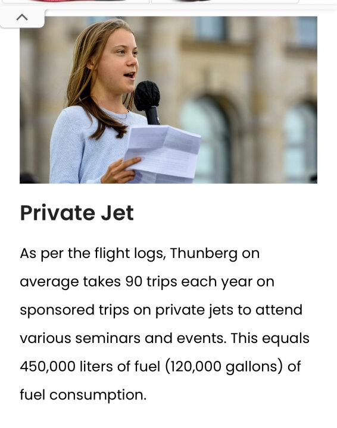Open the dark product card at top right
This screenshot has height=428, width=337.
tap(225, 2)
